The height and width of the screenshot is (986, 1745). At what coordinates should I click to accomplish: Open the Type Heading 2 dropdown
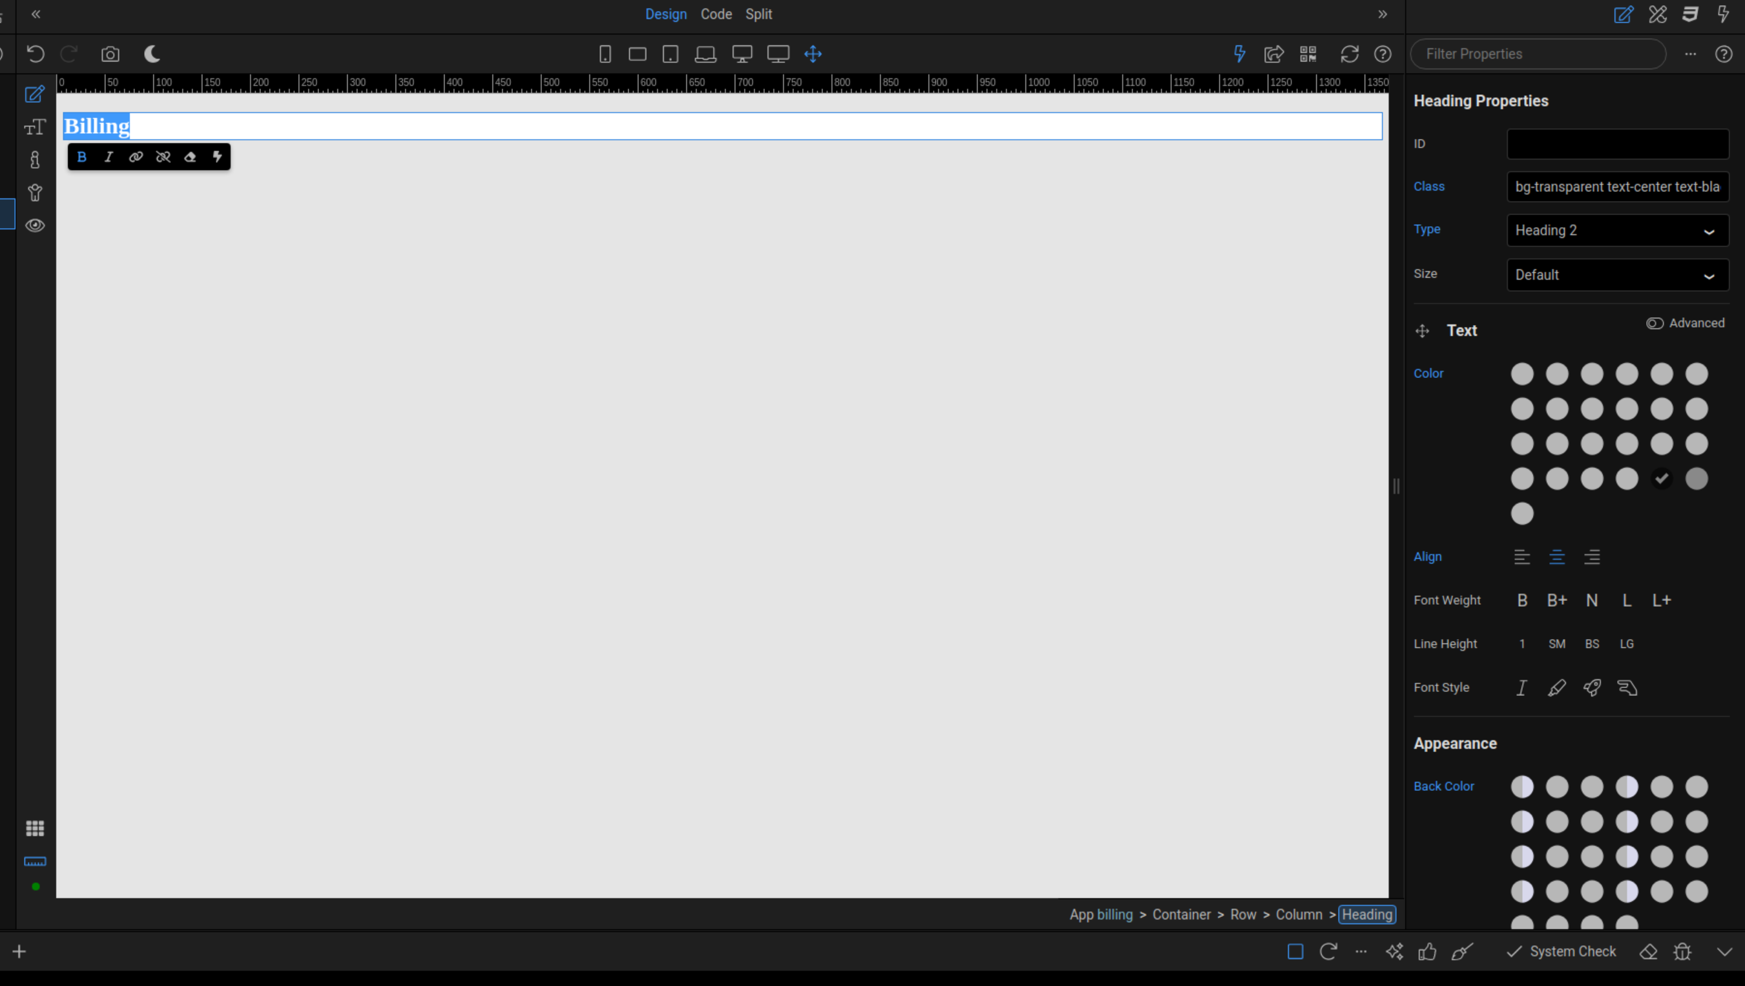point(1617,231)
